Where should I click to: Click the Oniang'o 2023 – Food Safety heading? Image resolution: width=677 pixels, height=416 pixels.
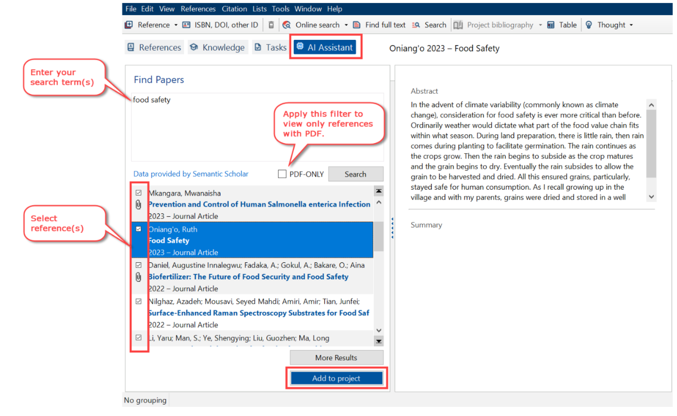pyautogui.click(x=444, y=49)
